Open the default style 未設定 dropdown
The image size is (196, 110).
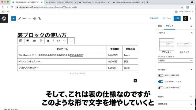point(175,61)
